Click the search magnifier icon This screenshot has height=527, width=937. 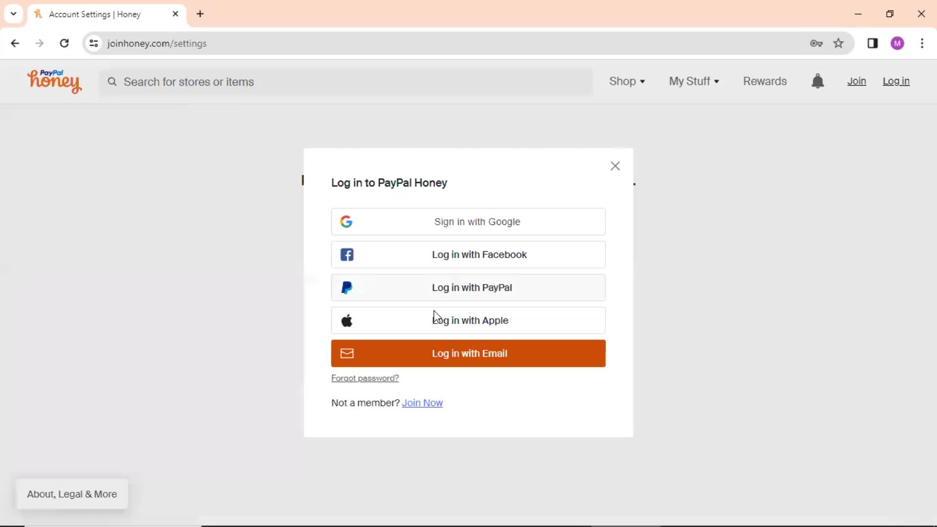point(112,82)
